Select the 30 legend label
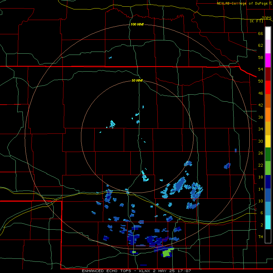This screenshot has height=273, width=273. coord(261,141)
